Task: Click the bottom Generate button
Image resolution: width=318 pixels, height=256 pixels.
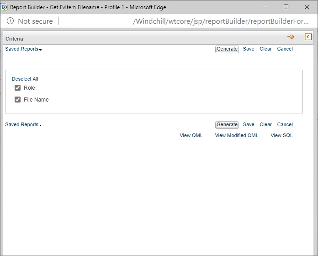Action: click(x=227, y=125)
